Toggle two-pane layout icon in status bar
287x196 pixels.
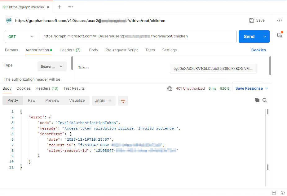pyautogui.click(x=274, y=193)
